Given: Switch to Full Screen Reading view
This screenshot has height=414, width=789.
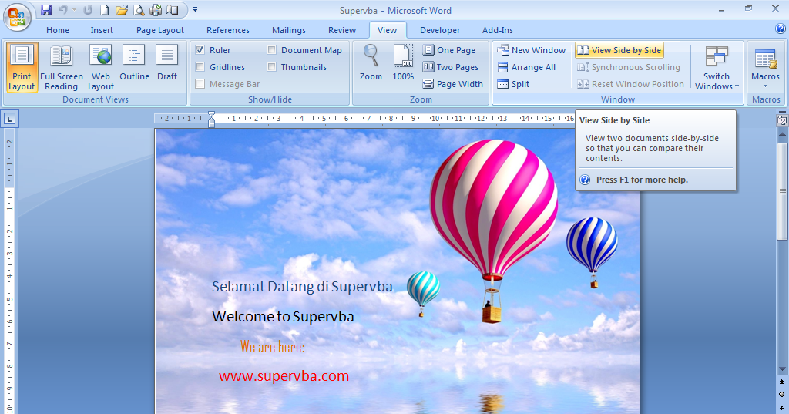Looking at the screenshot, I should tap(62, 67).
